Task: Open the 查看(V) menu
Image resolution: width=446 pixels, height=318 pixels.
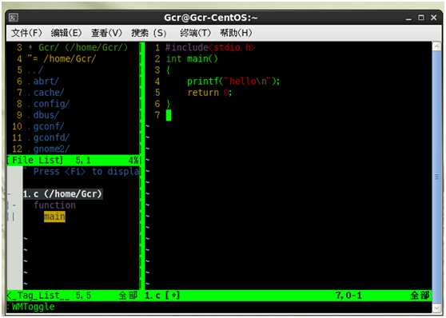Action: click(x=106, y=33)
